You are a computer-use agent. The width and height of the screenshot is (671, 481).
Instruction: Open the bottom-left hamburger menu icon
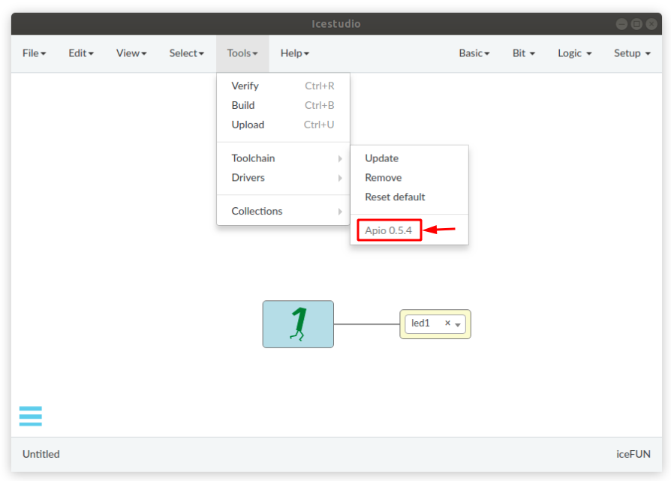30,416
